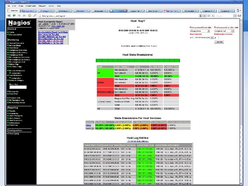Click the Opera logo in title bar
Viewport: 248px width, 186px height.
pos(7,2)
